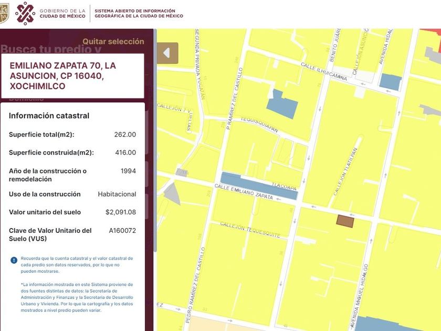
Task: Click the Callejón Tequesquite street label
Action: (250, 230)
